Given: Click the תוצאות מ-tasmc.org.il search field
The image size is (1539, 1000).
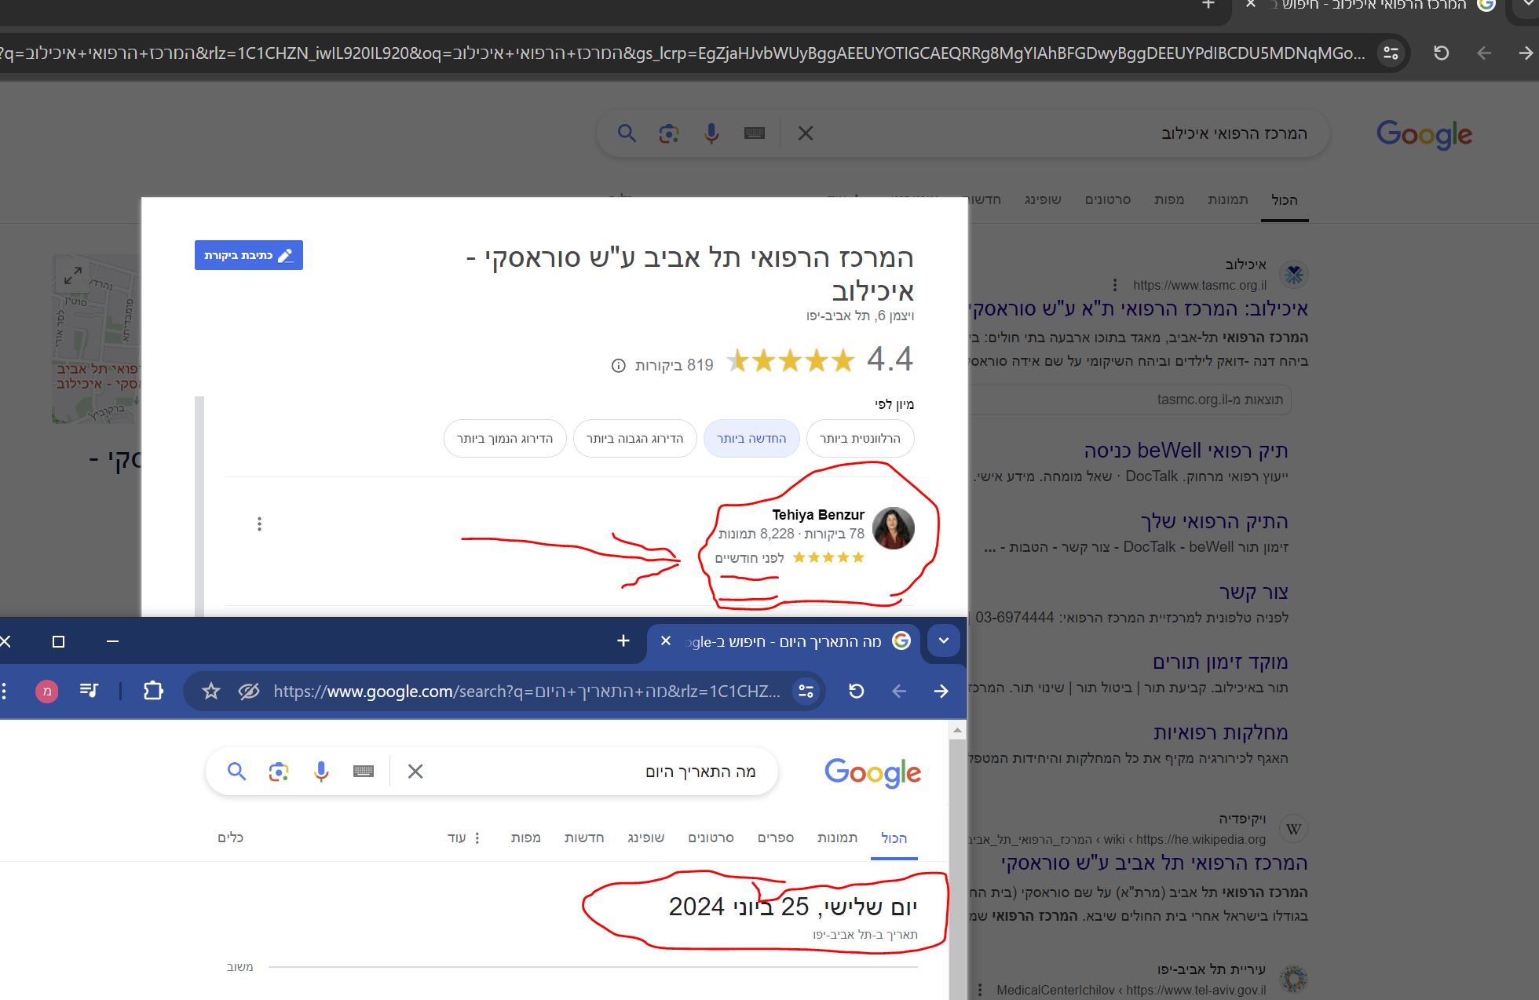Looking at the screenshot, I should tap(1131, 400).
